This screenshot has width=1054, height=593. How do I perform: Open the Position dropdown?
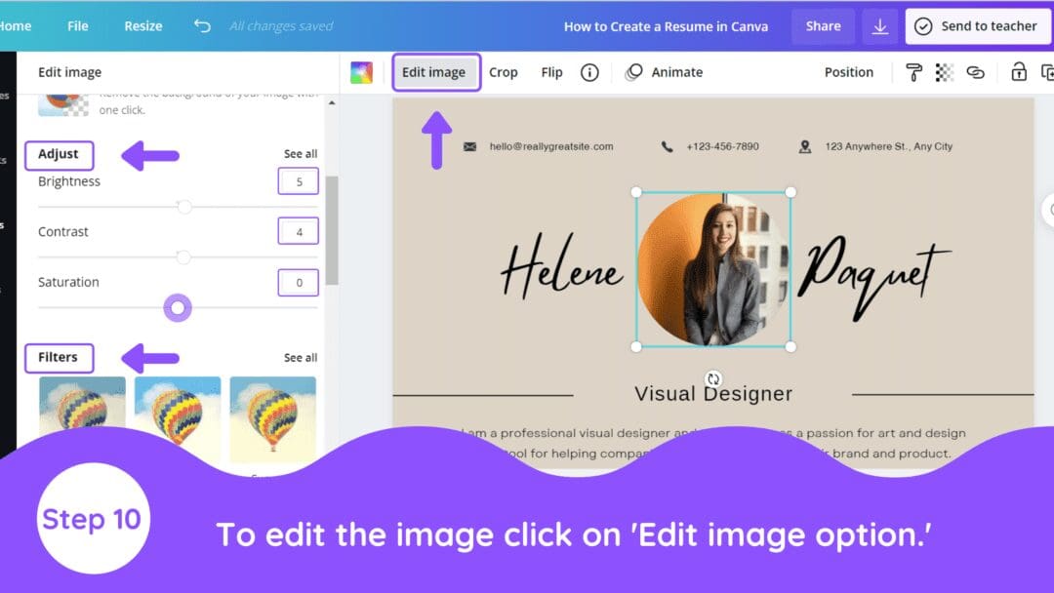pos(848,71)
